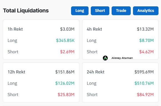Click the 4h Long value $8.70M
Screen dimensions: 161x106
coord(146,41)
